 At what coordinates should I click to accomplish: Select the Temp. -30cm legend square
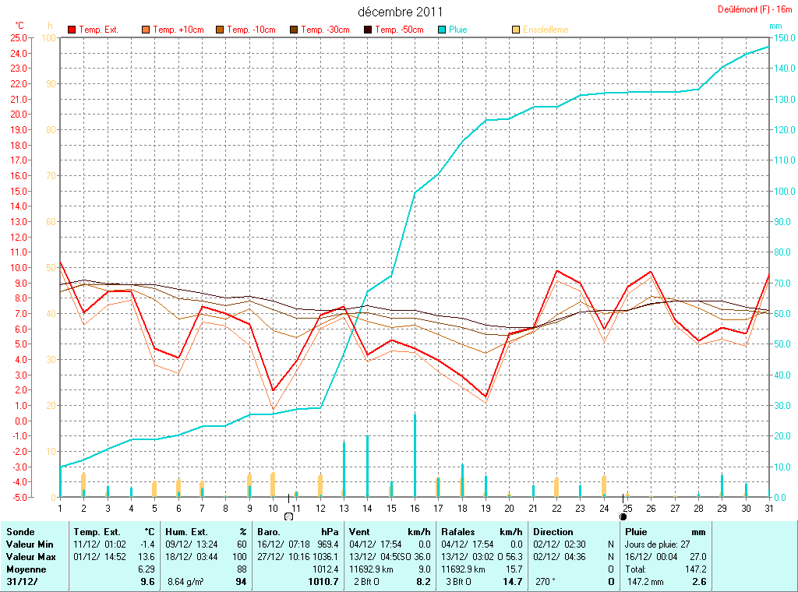click(294, 30)
